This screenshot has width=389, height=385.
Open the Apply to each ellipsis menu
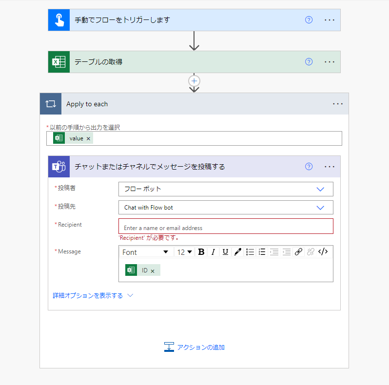click(338, 104)
